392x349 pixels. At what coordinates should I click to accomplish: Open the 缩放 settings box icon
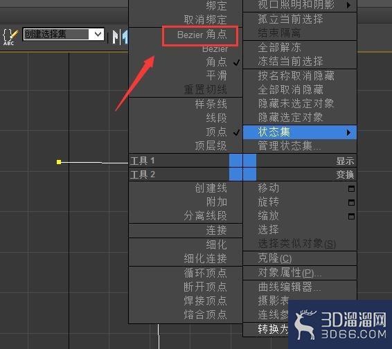pyautogui.click(x=351, y=216)
